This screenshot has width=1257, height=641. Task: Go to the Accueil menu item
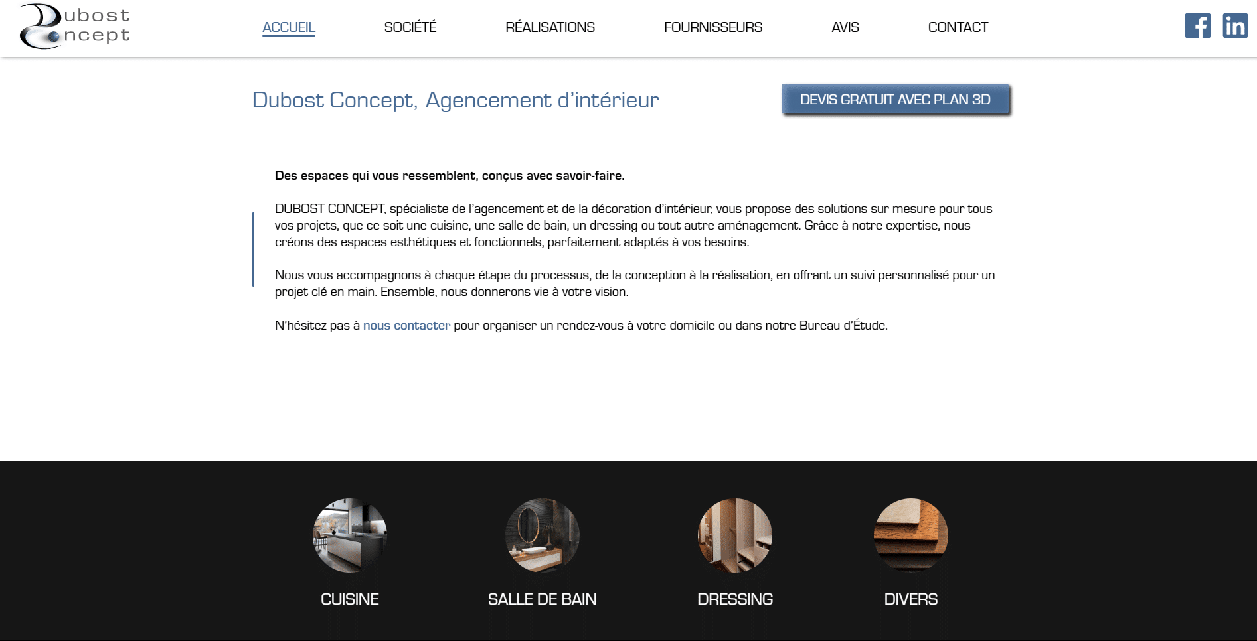coord(289,27)
